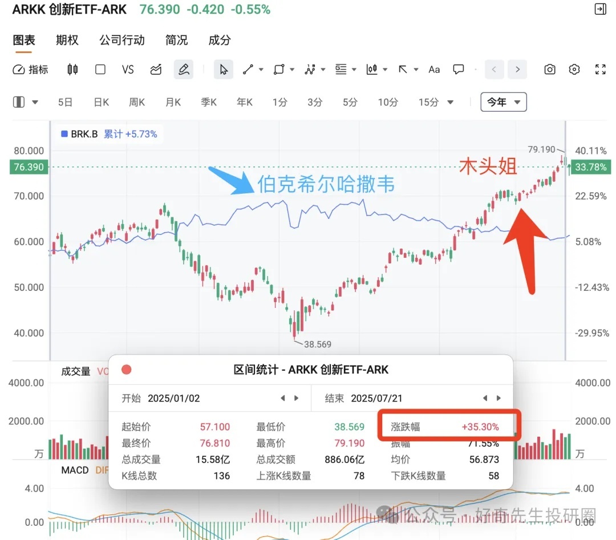Open chart settings gear
Image resolution: width=616 pixels, height=540 pixels.
coord(574,70)
